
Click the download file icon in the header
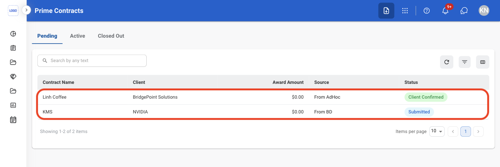click(386, 11)
